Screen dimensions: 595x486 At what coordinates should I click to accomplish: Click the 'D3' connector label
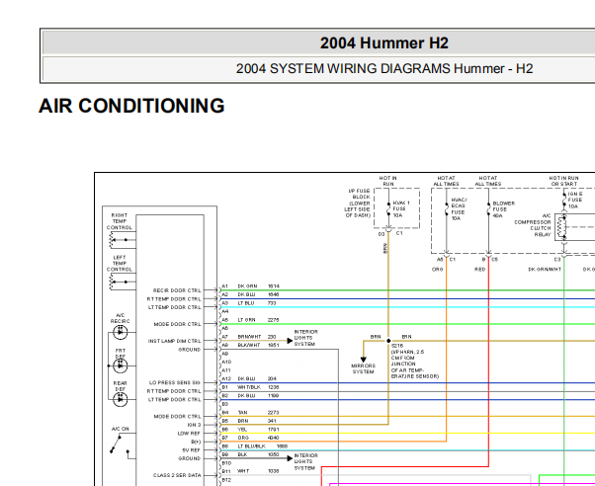coord(382,234)
